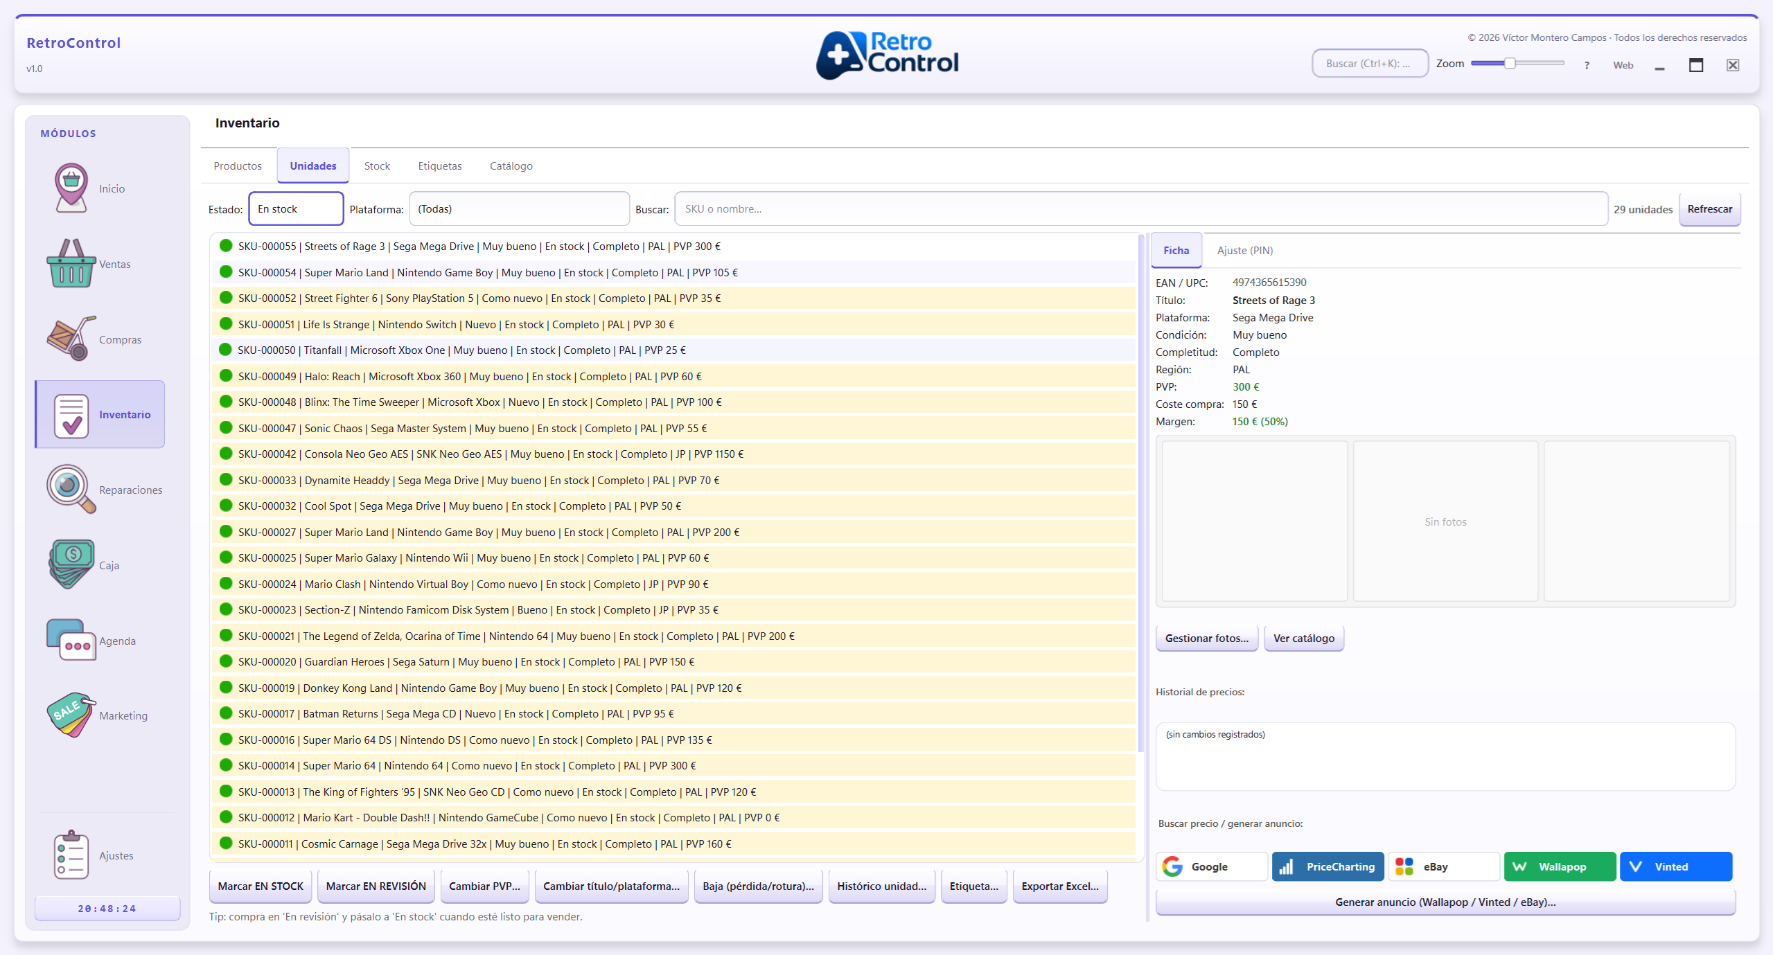This screenshot has height=955, width=1773.
Task: Click the help question mark
Action: [1587, 65]
